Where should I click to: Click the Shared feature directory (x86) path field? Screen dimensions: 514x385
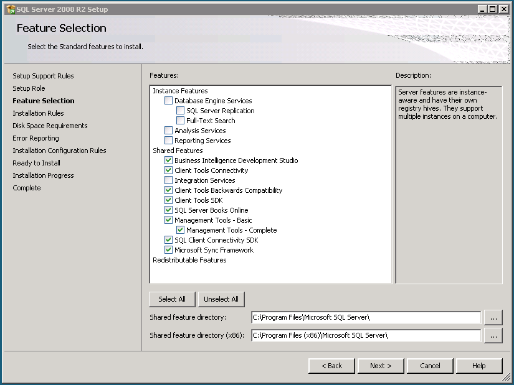tap(366, 335)
